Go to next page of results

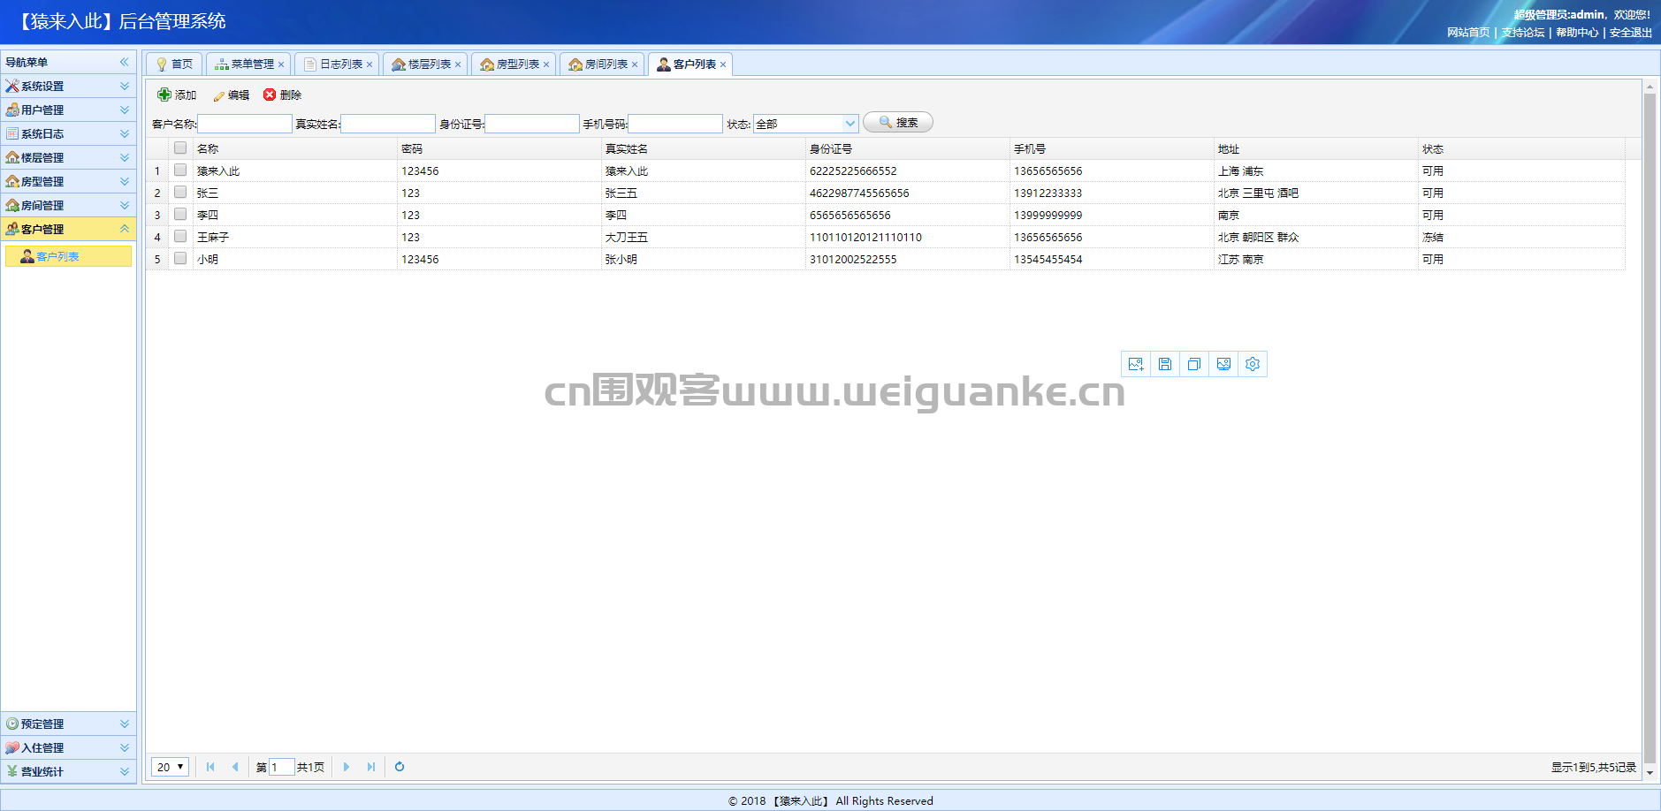pos(347,767)
